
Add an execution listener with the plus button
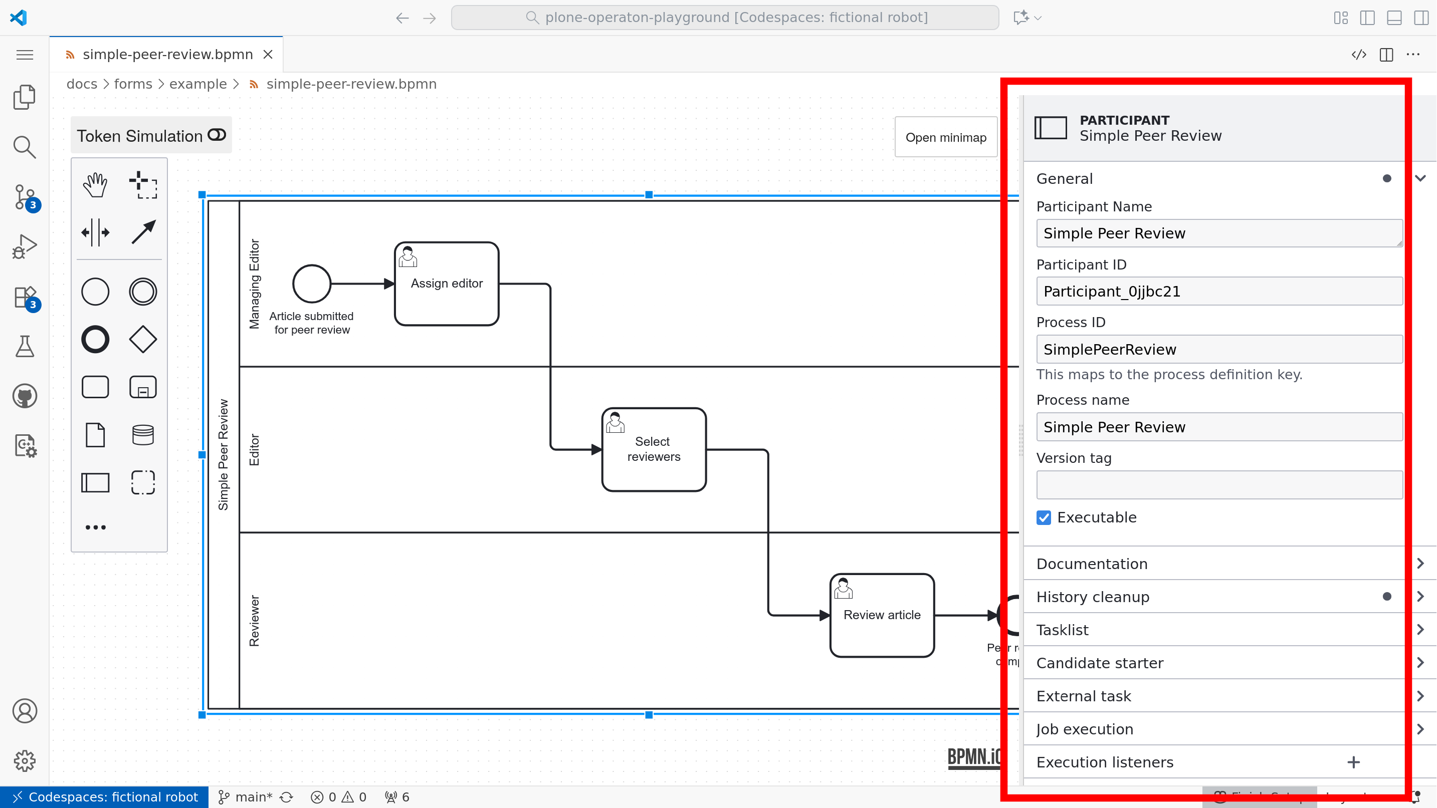click(x=1353, y=762)
